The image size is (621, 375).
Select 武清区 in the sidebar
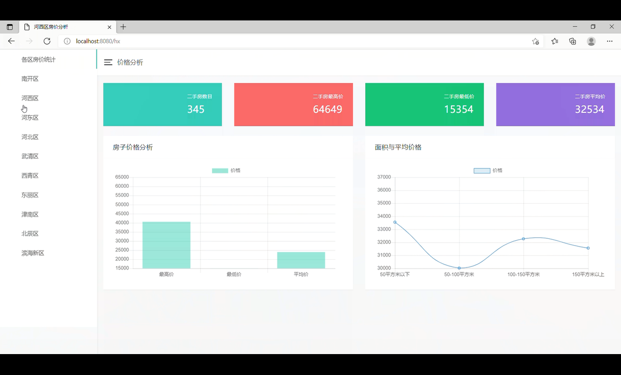tap(30, 156)
